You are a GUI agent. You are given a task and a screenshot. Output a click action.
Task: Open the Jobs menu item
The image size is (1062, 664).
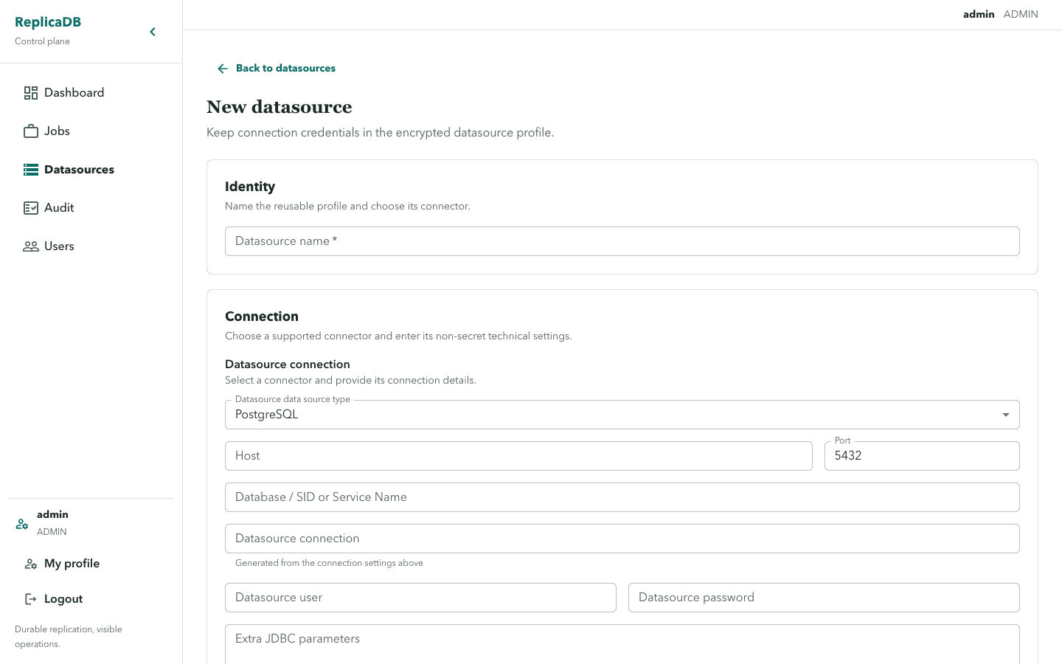[x=91, y=131]
